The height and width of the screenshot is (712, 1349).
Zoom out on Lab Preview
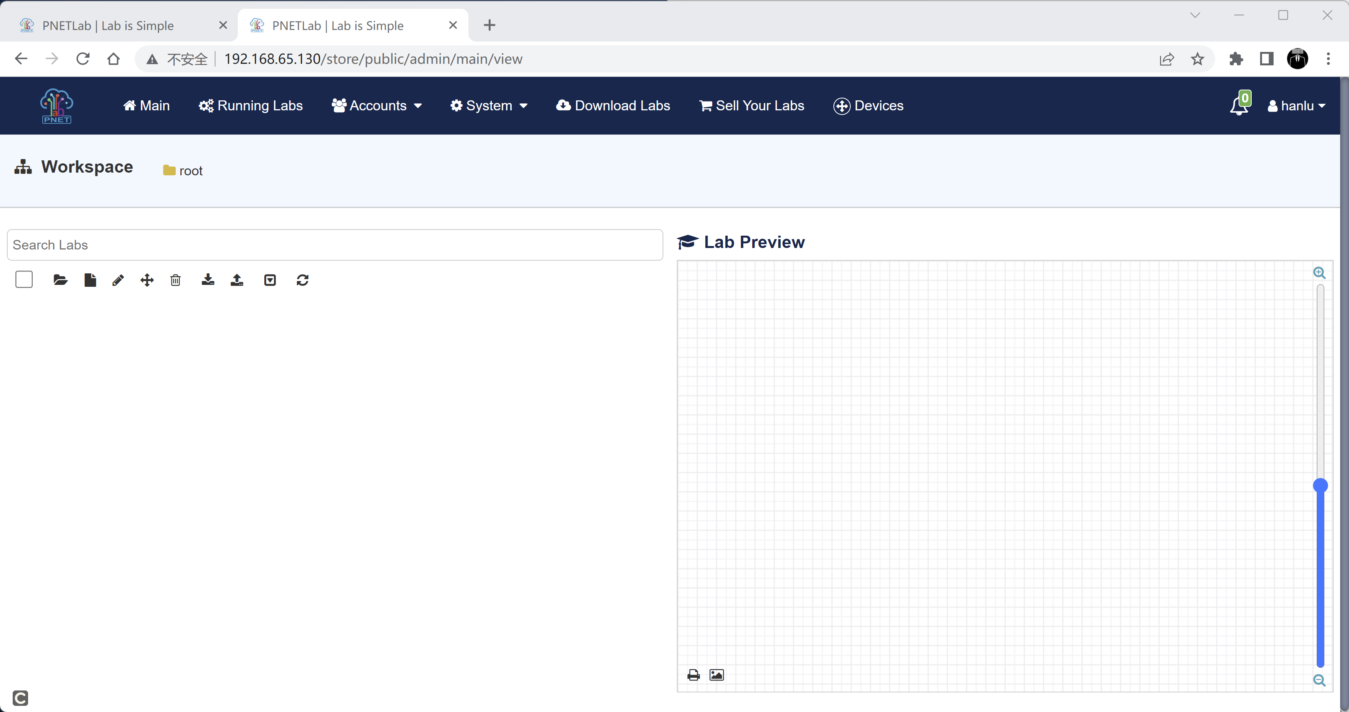coord(1319,680)
